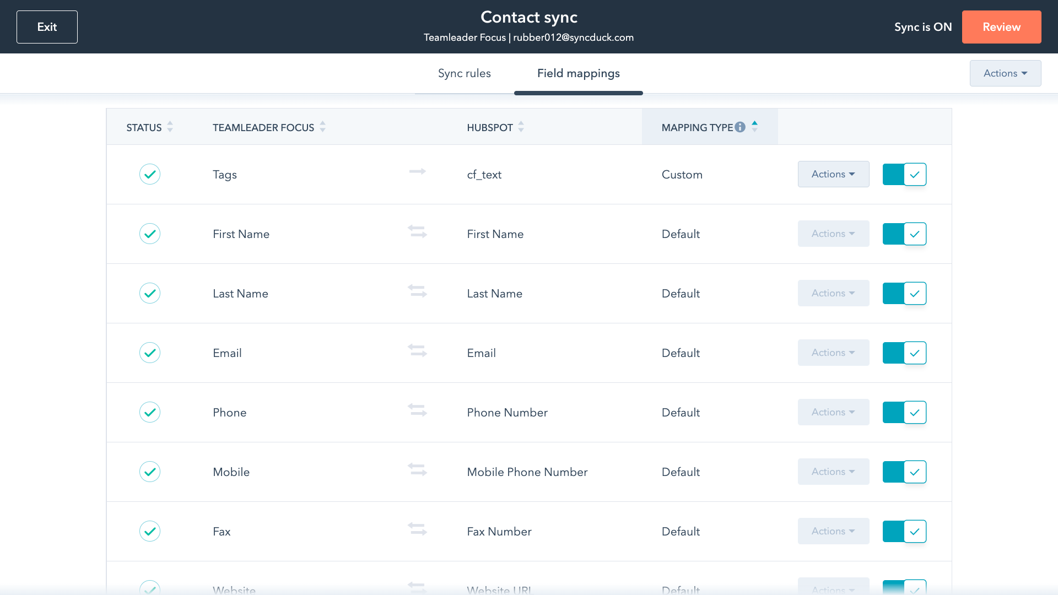Select the Field mappings tab
Screen dimensions: 1058x595
578,73
